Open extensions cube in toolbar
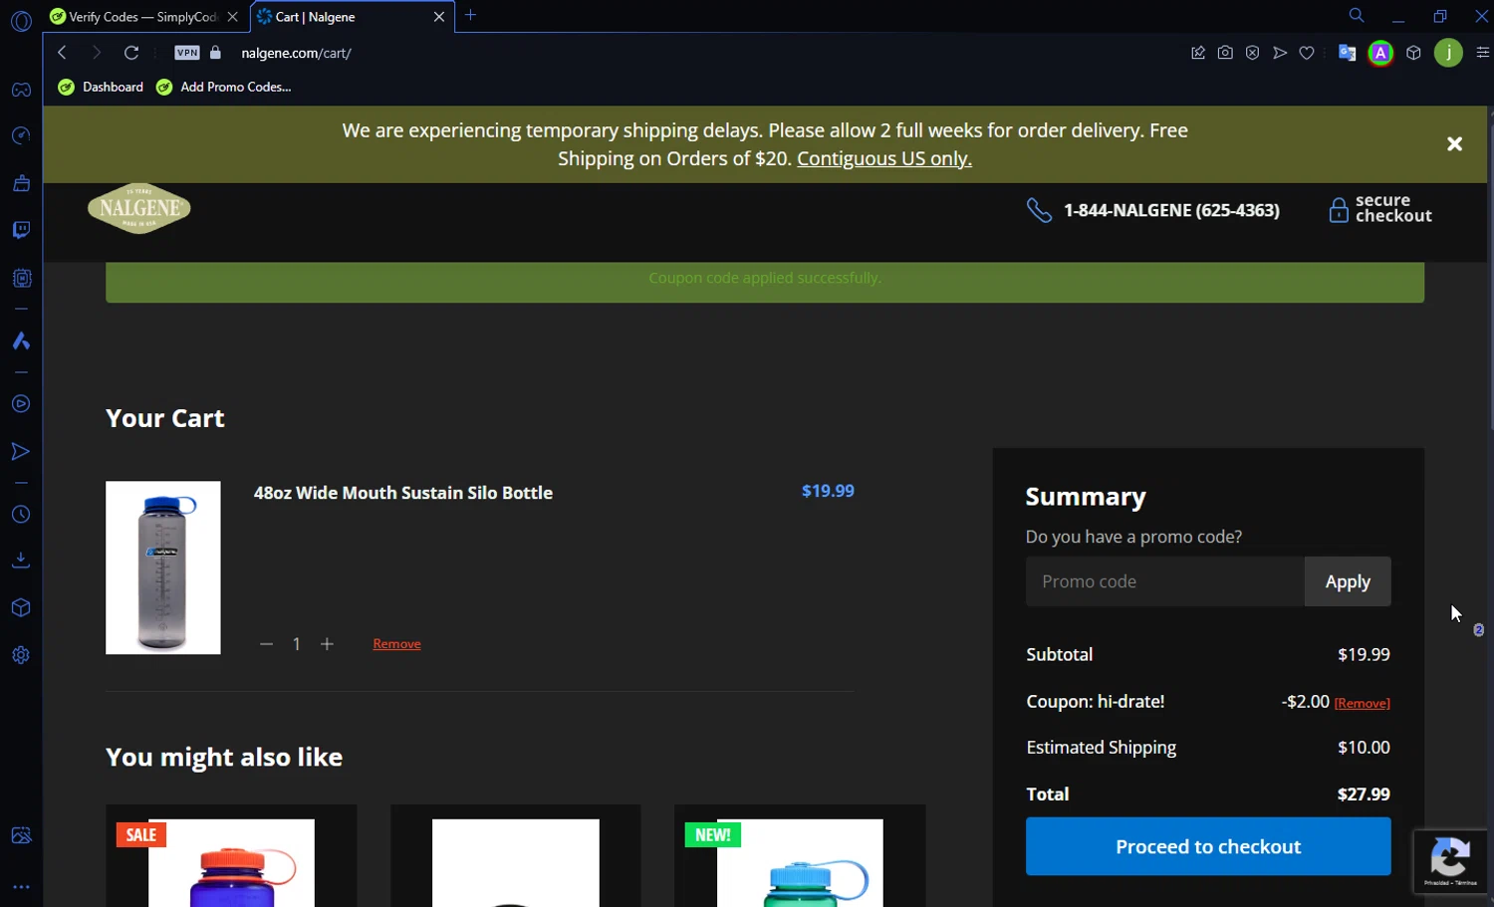 (1413, 53)
